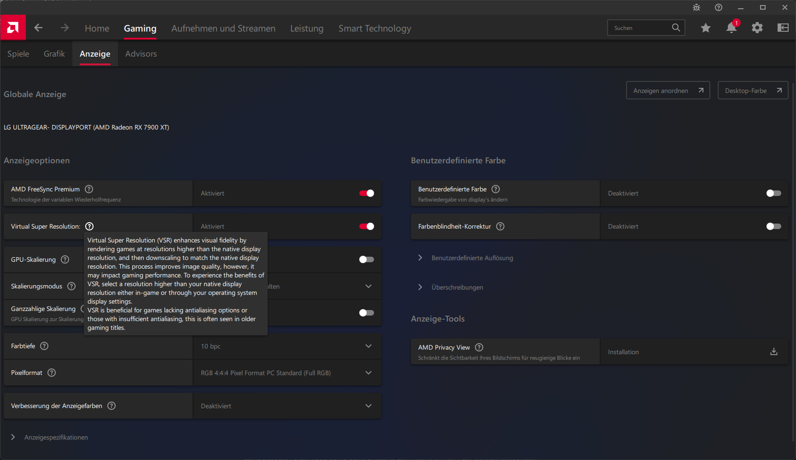Open Smart Technology tab
Viewport: 796px width, 460px height.
375,29
